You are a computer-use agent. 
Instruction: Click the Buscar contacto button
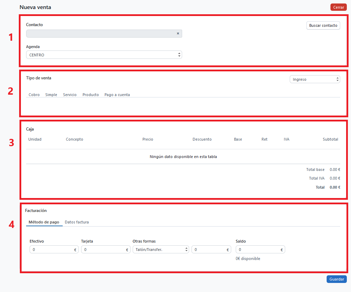point(323,25)
